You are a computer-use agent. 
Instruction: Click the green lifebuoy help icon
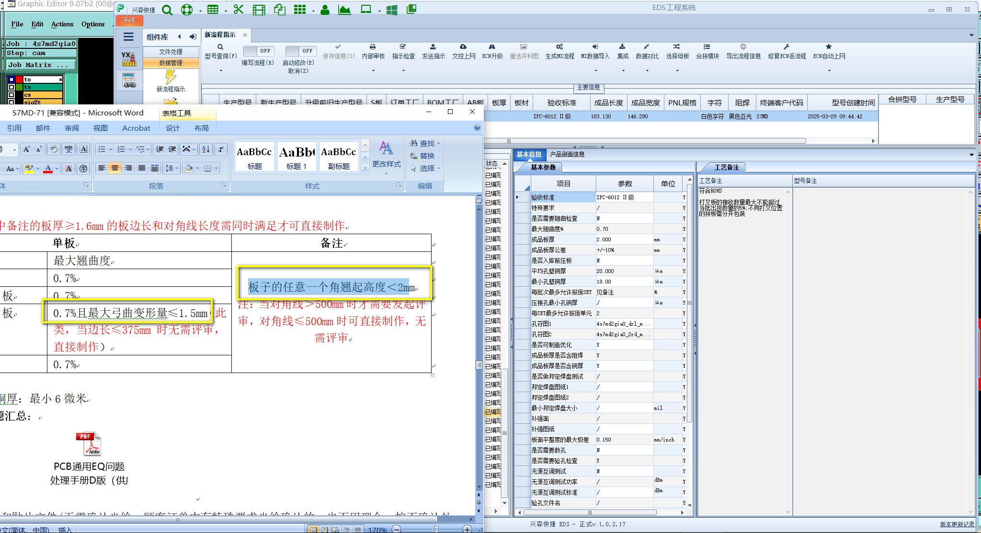tap(187, 10)
